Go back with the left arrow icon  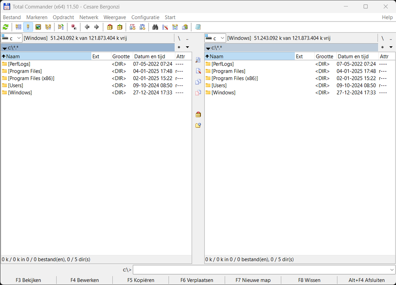(87, 27)
